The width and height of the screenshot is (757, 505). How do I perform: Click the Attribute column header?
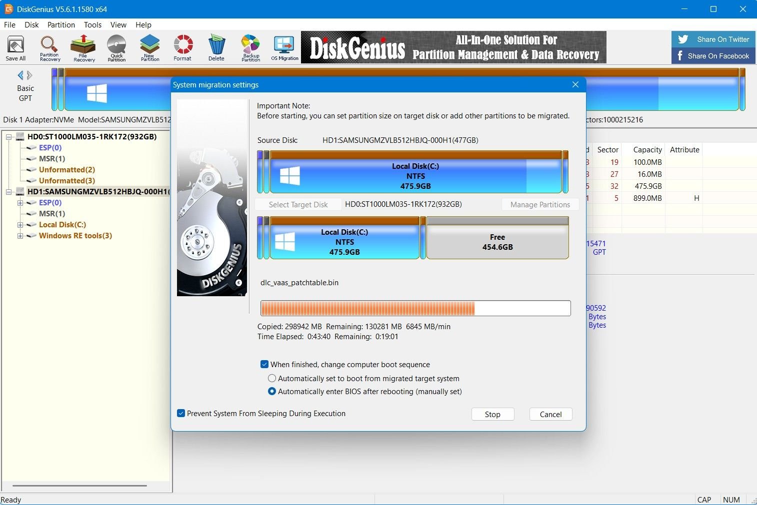(x=684, y=149)
